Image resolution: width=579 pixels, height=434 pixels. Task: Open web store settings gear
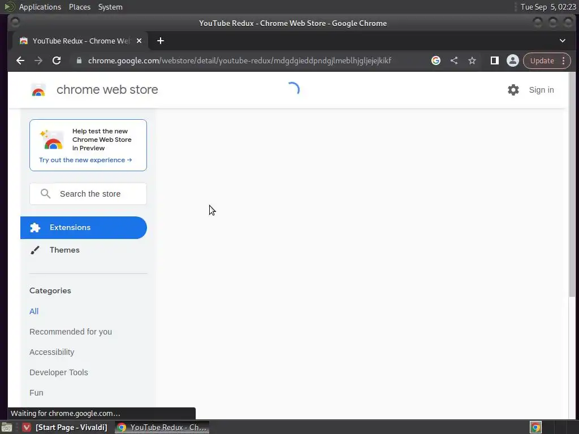[513, 90]
